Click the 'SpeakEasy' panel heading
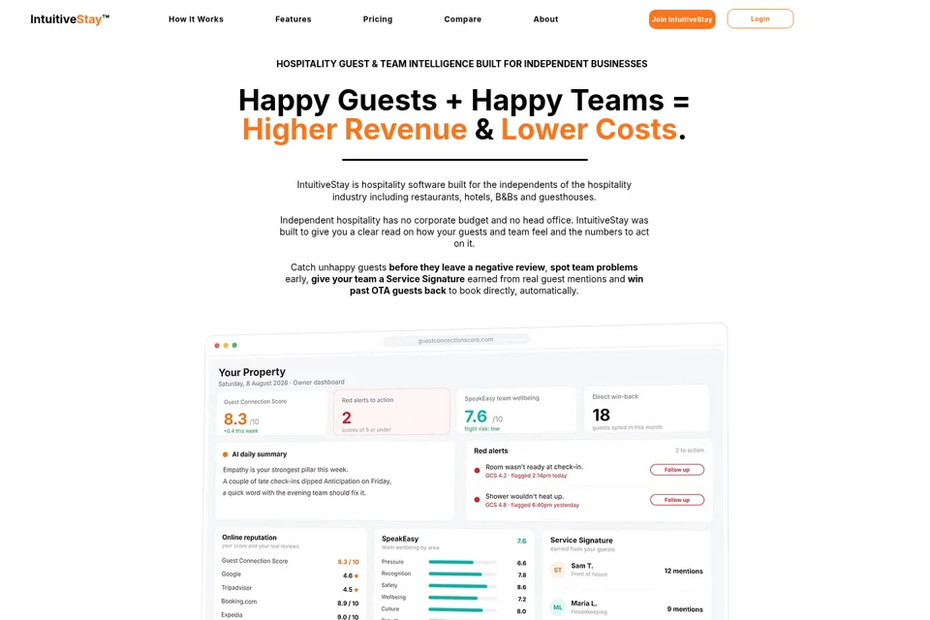Screen dimensions: 930x620 pyautogui.click(x=400, y=539)
